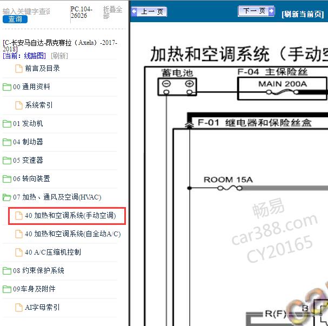The image size is (328, 326).
Task: Click the 蓄电池 battery symbol in diagram
Action: tap(177, 87)
